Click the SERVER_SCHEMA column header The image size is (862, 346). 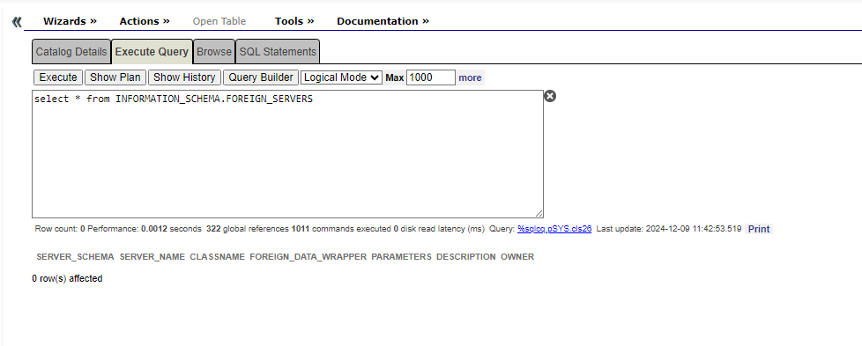(x=75, y=256)
